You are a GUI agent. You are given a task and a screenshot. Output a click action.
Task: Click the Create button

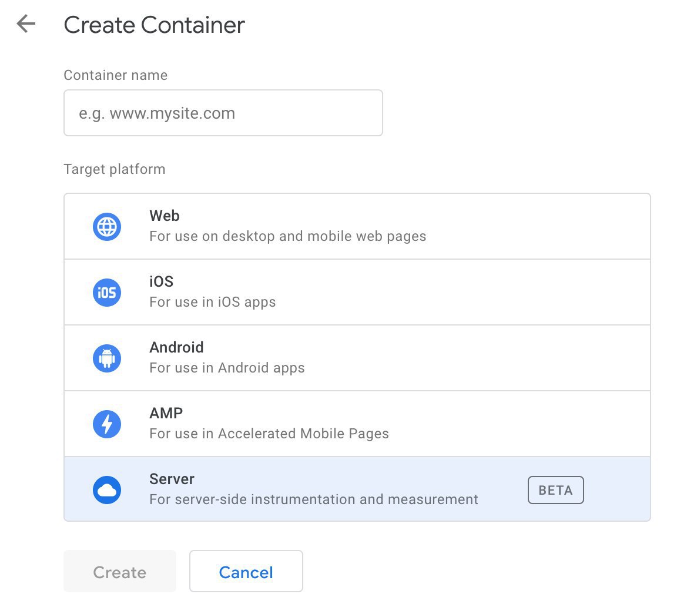pyautogui.click(x=120, y=571)
